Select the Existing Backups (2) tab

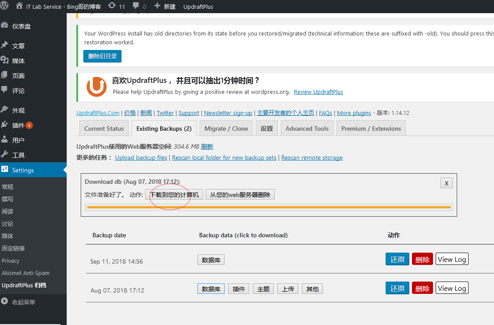click(x=164, y=129)
